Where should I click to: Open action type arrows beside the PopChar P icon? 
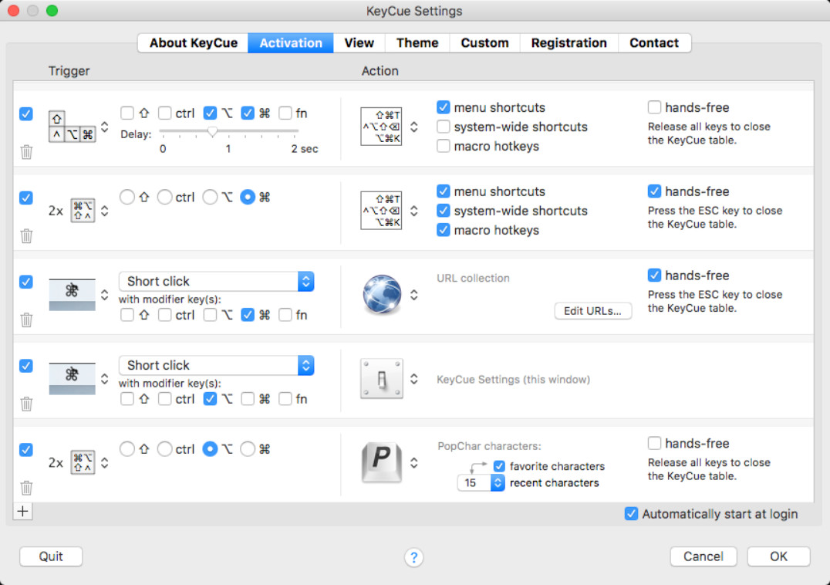(414, 463)
